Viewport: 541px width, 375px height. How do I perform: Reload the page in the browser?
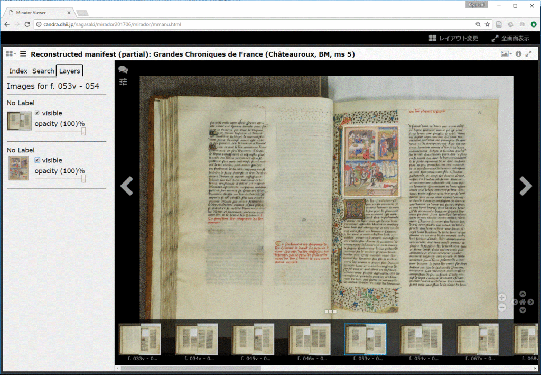point(27,24)
